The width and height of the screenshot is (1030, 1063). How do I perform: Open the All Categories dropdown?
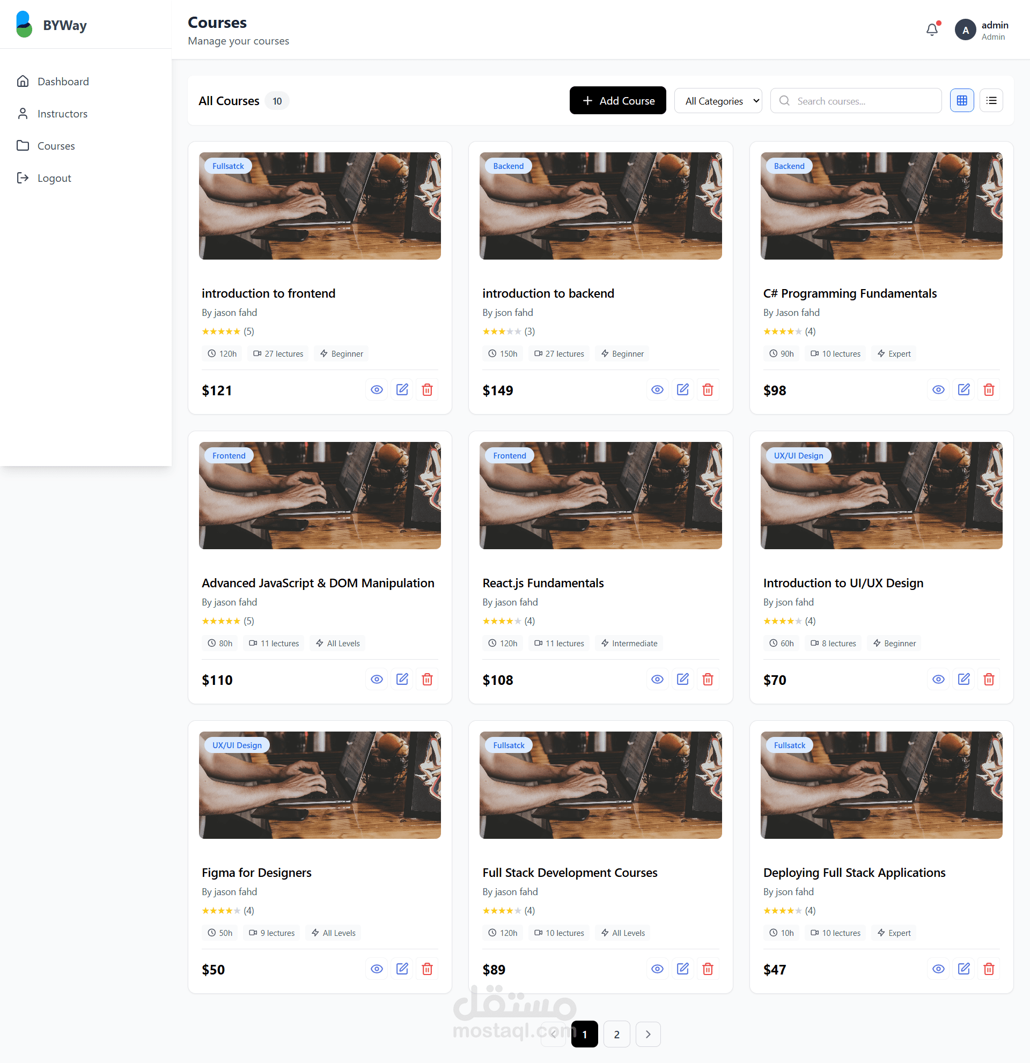point(718,101)
